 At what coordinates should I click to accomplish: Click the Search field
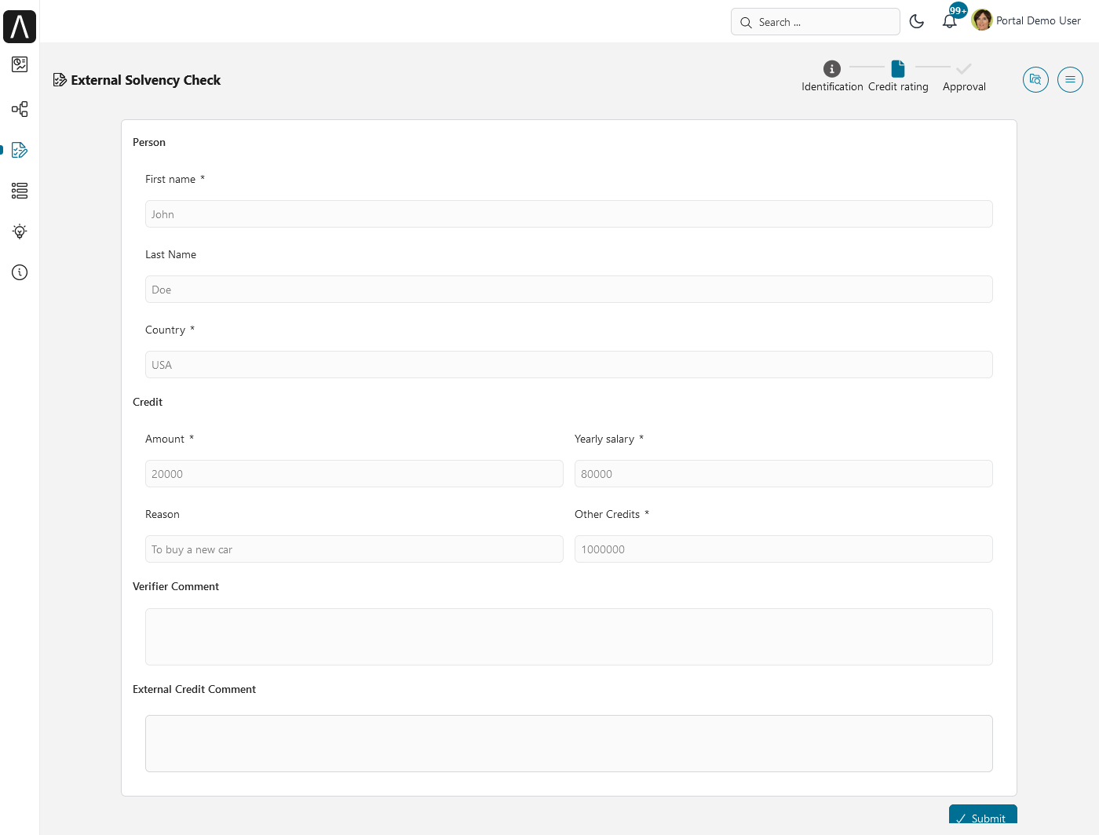click(x=815, y=22)
